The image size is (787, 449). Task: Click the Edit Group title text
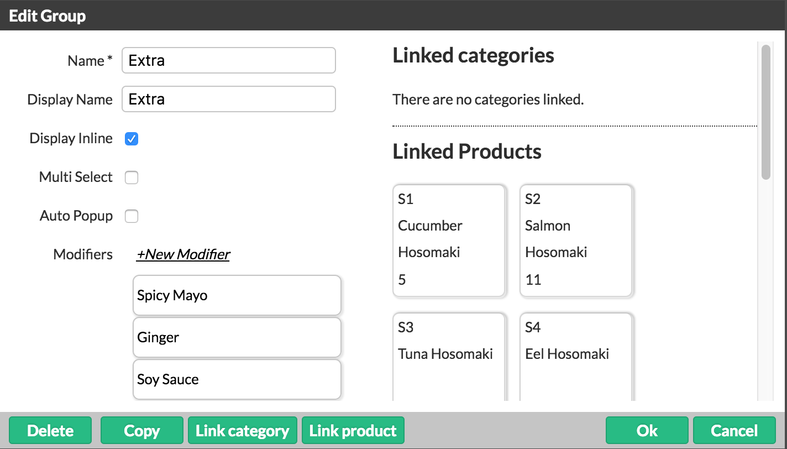click(48, 16)
